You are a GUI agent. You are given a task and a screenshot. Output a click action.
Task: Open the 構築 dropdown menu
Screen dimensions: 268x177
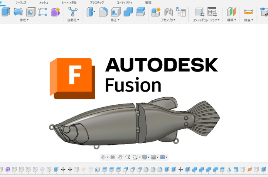pyautogui.click(x=232, y=20)
